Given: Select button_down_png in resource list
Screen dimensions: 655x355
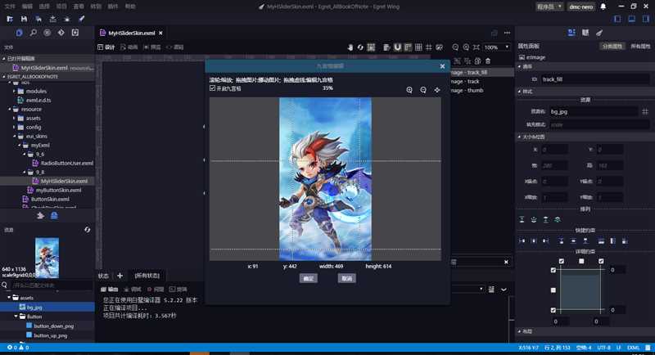Looking at the screenshot, I should (53, 326).
